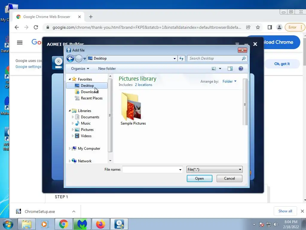This screenshot has height=230, width=306.
Task: Select Desktop under Favorites
Action: [87, 85]
